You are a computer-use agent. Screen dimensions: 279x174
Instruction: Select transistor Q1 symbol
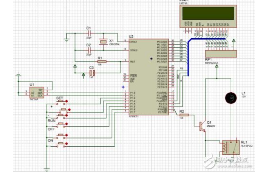coord(203,127)
